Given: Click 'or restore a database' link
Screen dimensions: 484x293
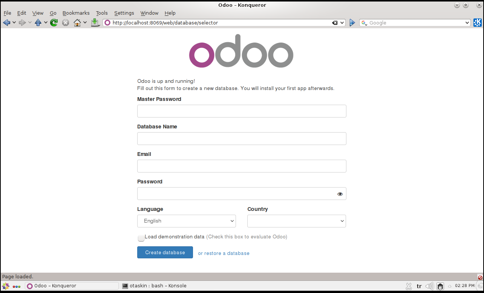Looking at the screenshot, I should click(224, 253).
